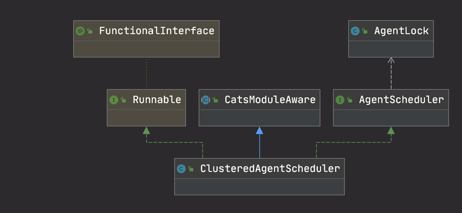Viewport: 462px width, 213px height.
Task: Click the class icon on ClusteredAgentScheduler
Action: pyautogui.click(x=181, y=169)
